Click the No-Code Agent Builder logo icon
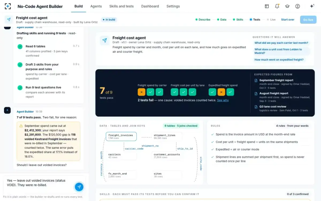 pos(8,6)
